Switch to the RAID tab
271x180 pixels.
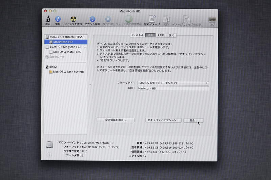point(161,35)
